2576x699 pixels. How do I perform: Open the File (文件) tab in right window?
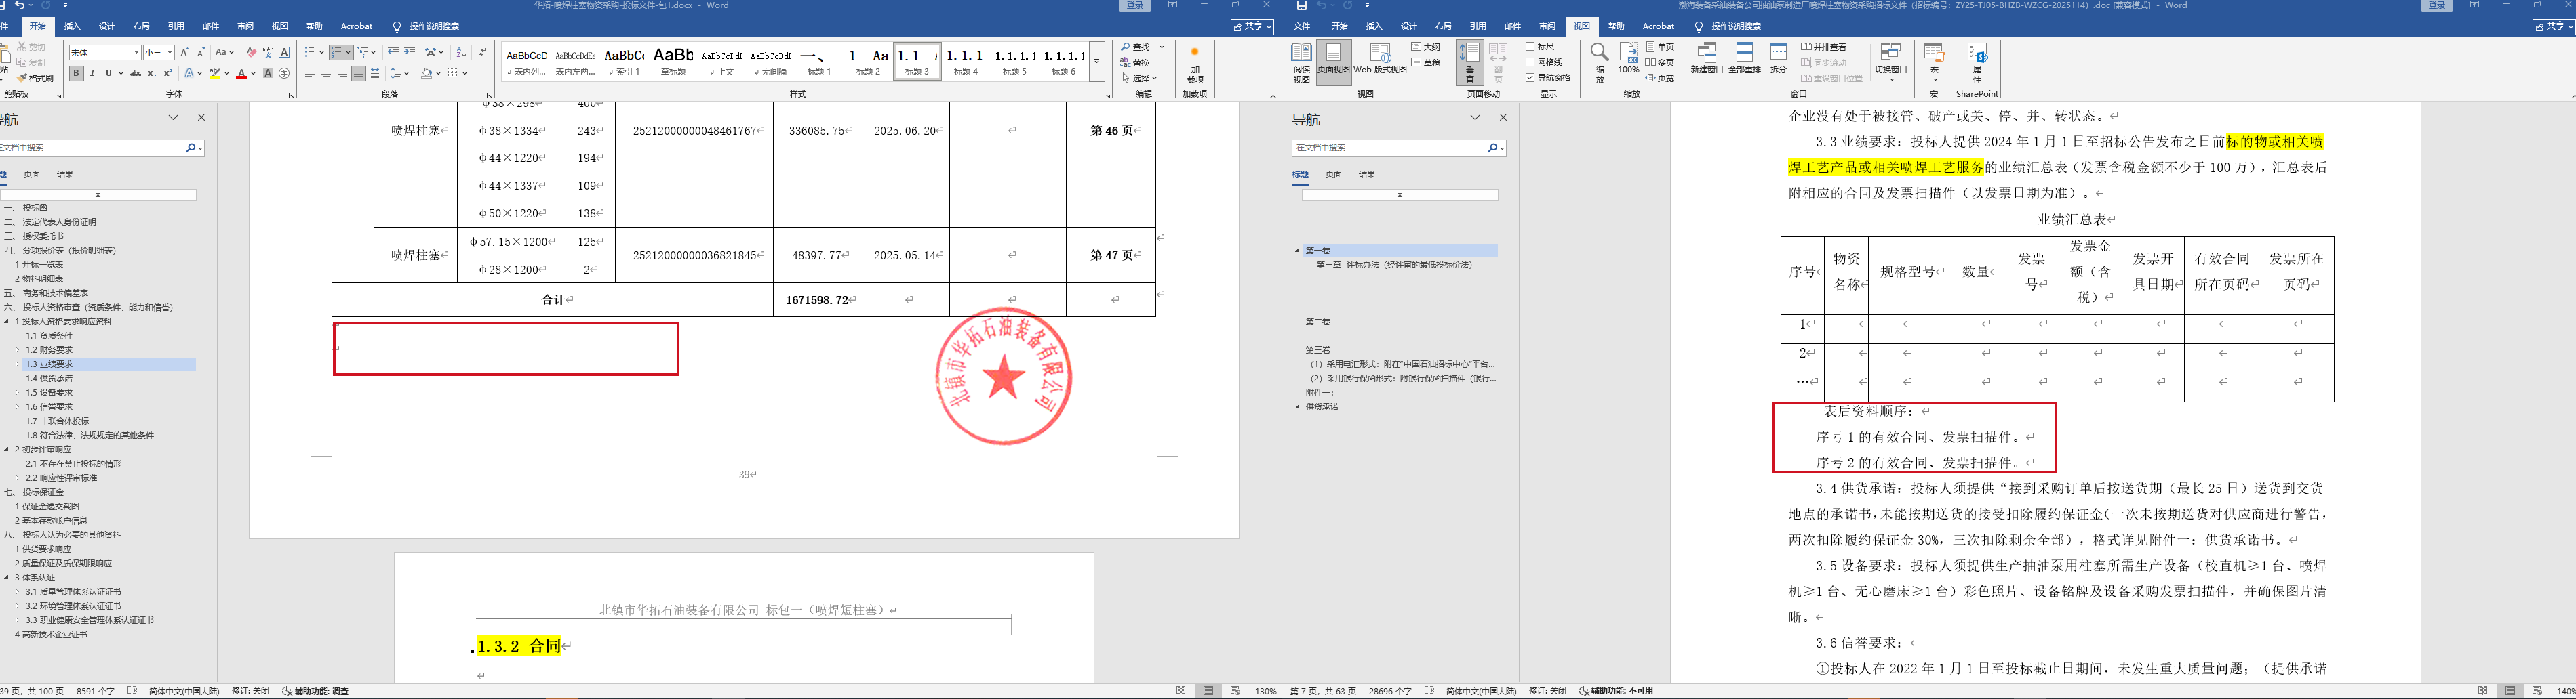coord(1301,27)
